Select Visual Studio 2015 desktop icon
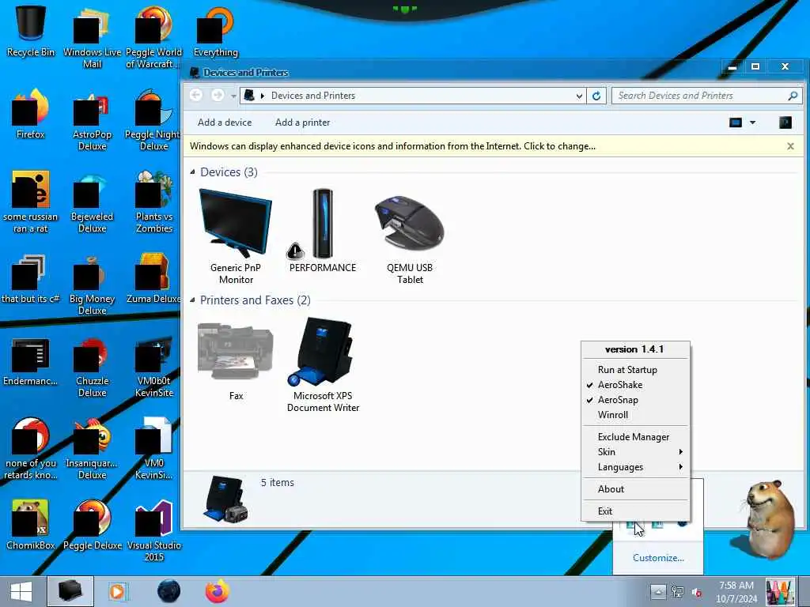Screen dimensions: 810x607 (x=153, y=530)
